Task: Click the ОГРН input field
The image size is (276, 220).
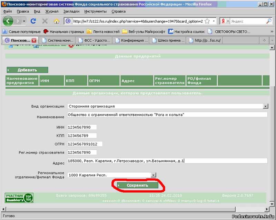Action: click(85, 144)
